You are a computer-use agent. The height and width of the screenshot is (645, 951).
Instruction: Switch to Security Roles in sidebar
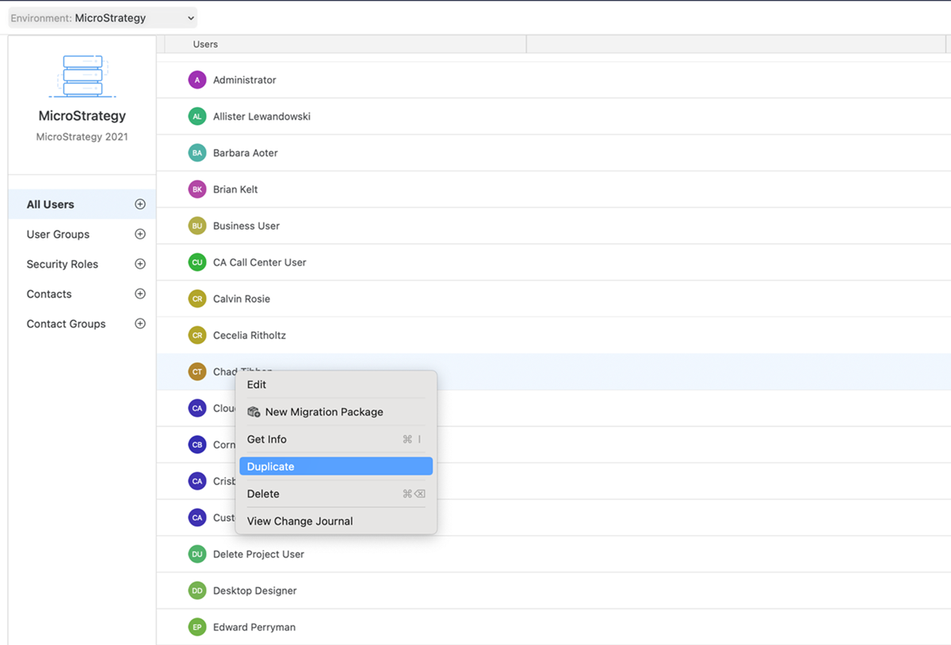63,265
